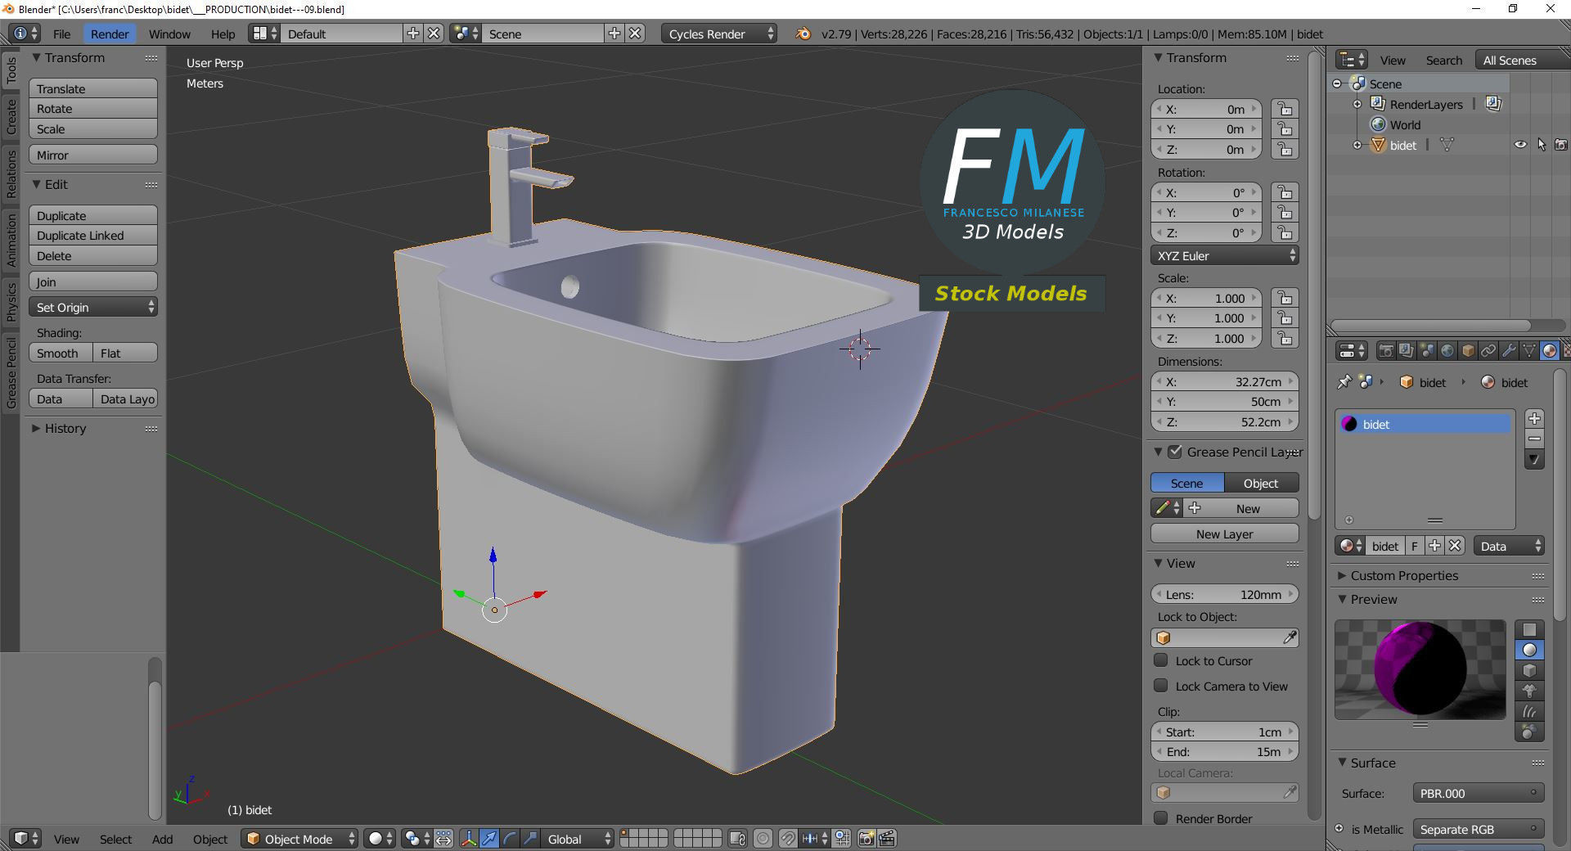The width and height of the screenshot is (1571, 851).
Task: Open the World properties tab
Action: pyautogui.click(x=1447, y=351)
